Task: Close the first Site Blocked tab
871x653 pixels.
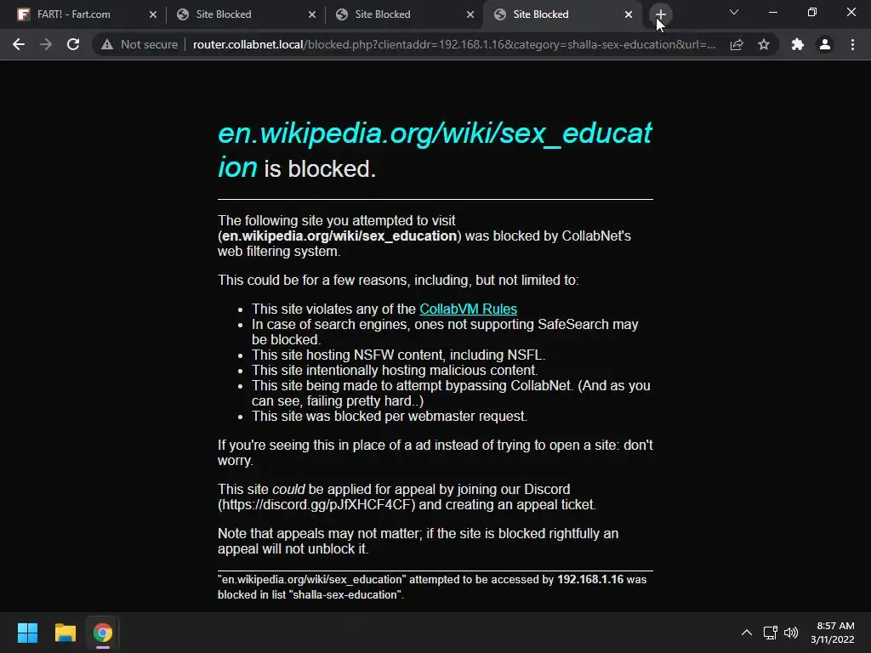Action: click(311, 14)
